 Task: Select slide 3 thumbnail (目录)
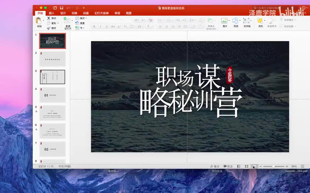point(52,77)
